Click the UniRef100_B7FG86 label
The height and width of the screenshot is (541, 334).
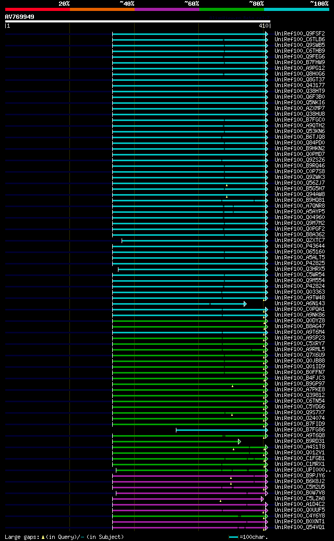(x=300, y=429)
